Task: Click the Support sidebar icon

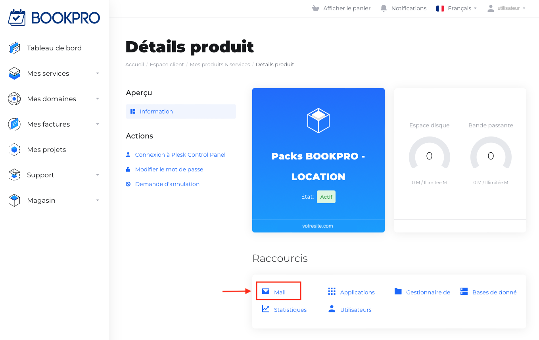Action: [14, 175]
